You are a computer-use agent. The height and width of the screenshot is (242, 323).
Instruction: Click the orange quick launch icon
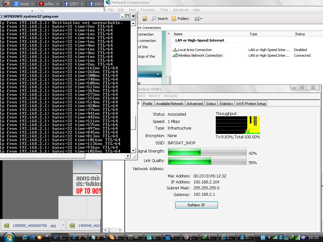click(39, 237)
